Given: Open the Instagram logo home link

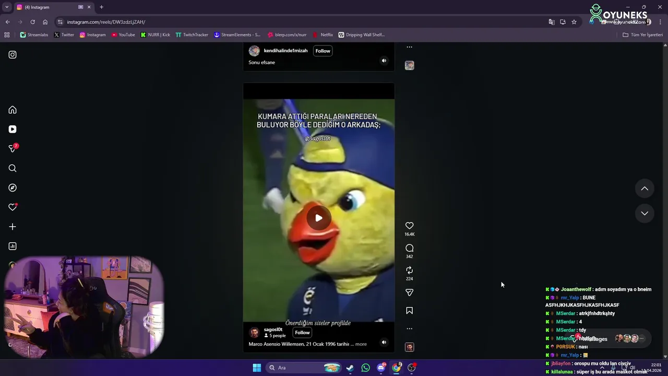Looking at the screenshot, I should pyautogui.click(x=13, y=55).
